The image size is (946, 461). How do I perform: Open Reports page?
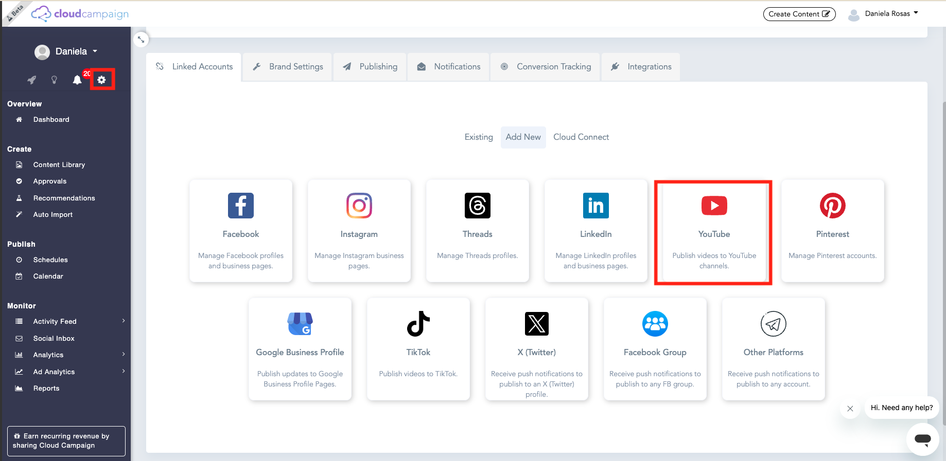pos(46,388)
